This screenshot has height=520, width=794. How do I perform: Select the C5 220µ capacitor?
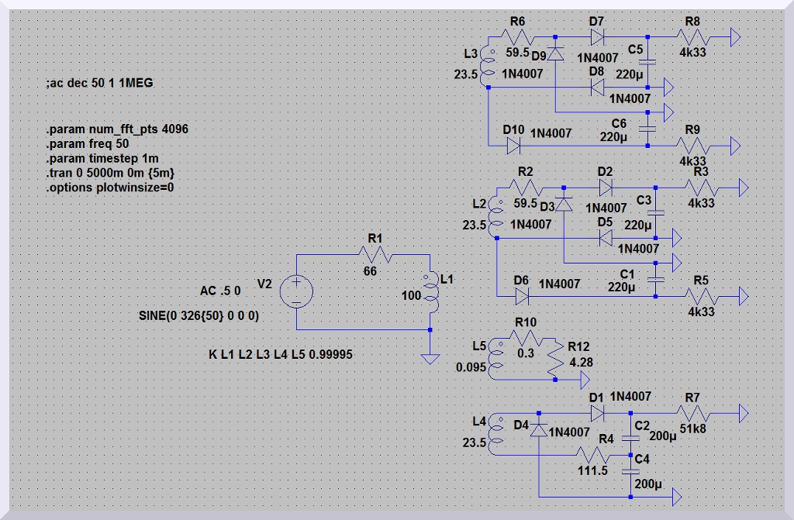pyautogui.click(x=648, y=63)
